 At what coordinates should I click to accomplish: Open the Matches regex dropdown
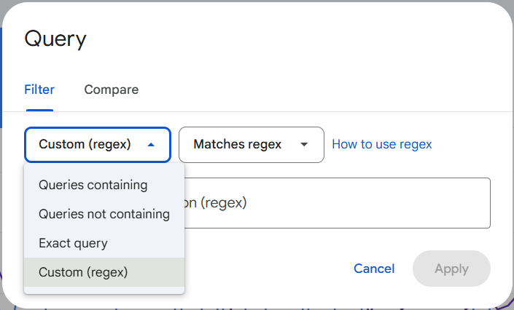pos(251,145)
